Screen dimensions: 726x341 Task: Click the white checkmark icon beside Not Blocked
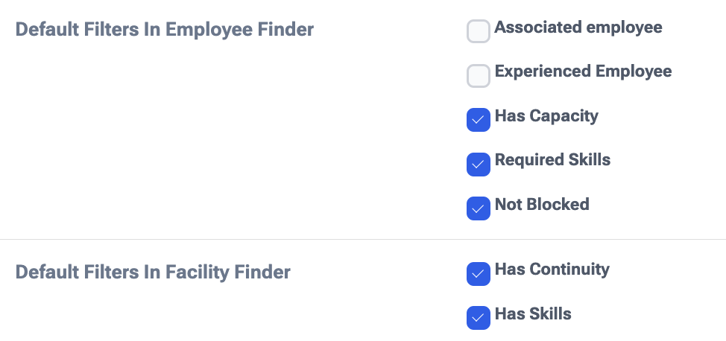click(478, 208)
